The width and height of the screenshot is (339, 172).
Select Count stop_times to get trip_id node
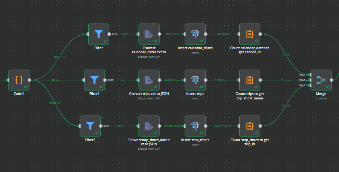tap(249, 126)
